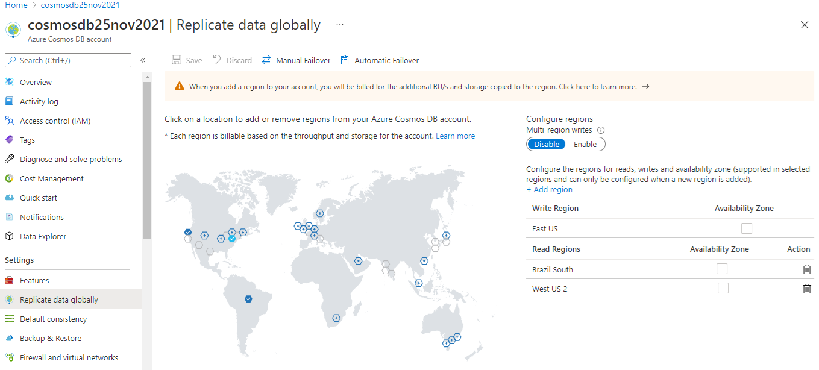Check Availability Zone for Brazil South
Viewport: 819px width, 370px height.
click(x=722, y=269)
